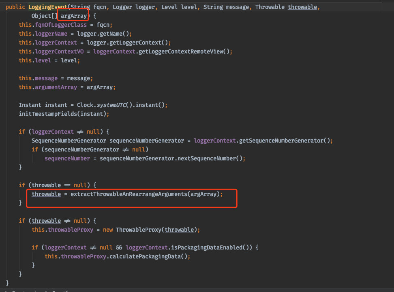Click 'sequenceNumberGenerator != null' condition
The width and height of the screenshot is (394, 292).
(95, 149)
